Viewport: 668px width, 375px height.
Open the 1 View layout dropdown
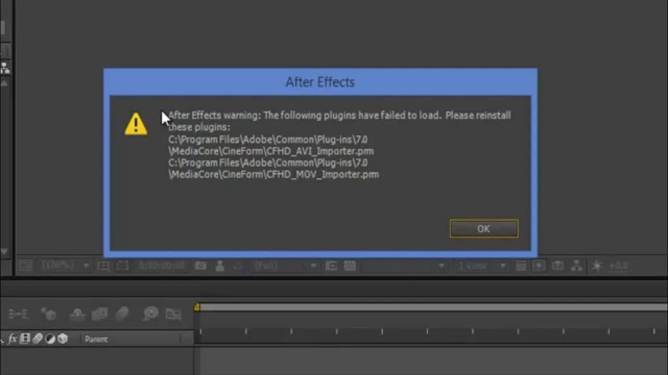click(x=481, y=266)
